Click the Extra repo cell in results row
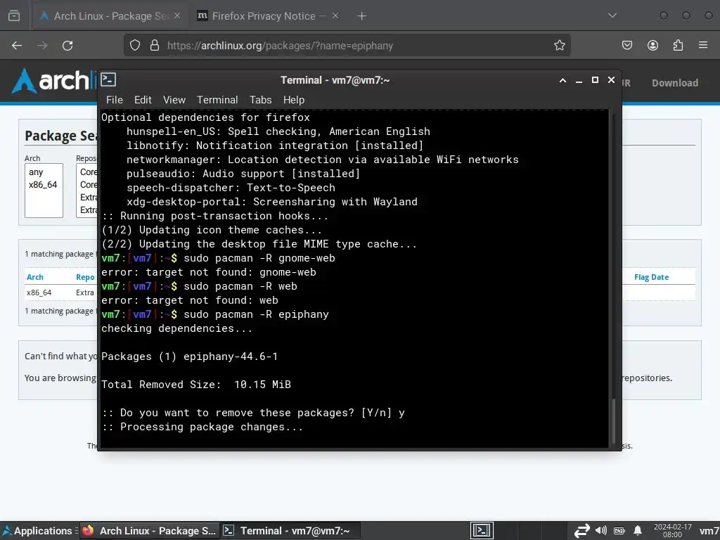The height and width of the screenshot is (540, 720). coord(85,292)
